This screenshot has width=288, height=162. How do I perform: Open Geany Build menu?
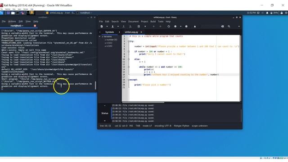coord(153,22)
